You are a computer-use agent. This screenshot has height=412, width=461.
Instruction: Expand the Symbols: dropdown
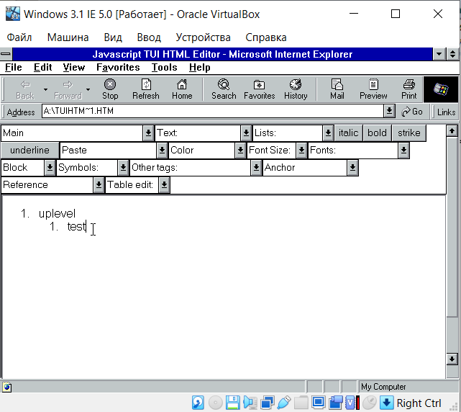[x=123, y=168]
